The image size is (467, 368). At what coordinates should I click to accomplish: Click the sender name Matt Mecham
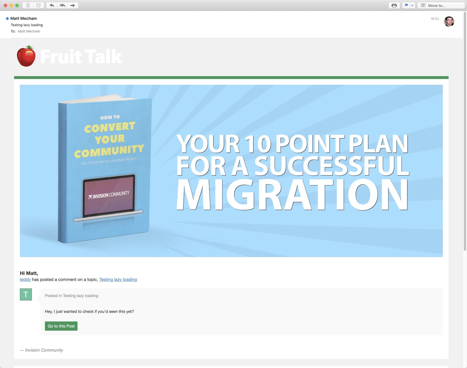click(x=24, y=18)
